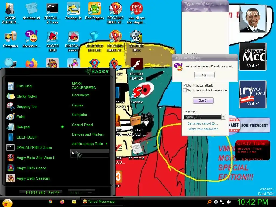The width and height of the screenshot is (276, 207).
Task: Open the DINOSA RAWR desktop icon
Action: [73, 41]
